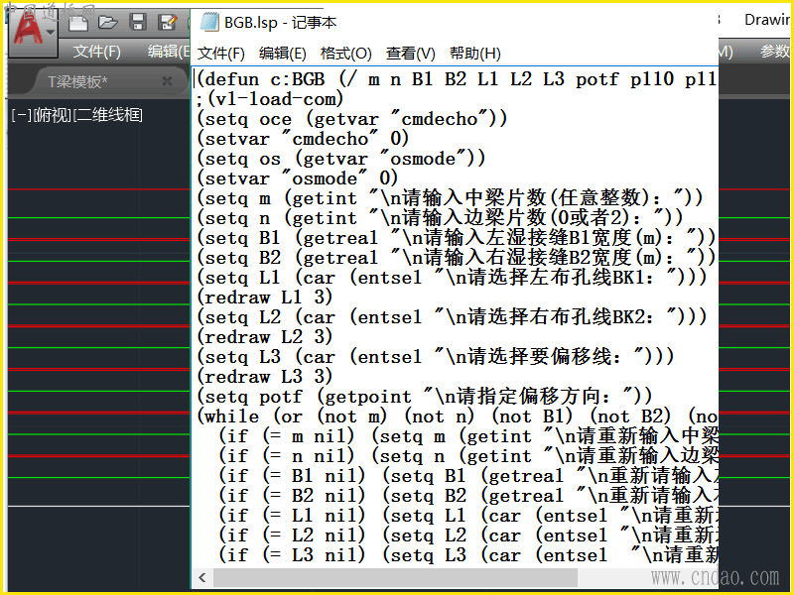Click the left arrow of Notepad horizontal scrollbar
This screenshot has height=595, width=794.
click(202, 577)
